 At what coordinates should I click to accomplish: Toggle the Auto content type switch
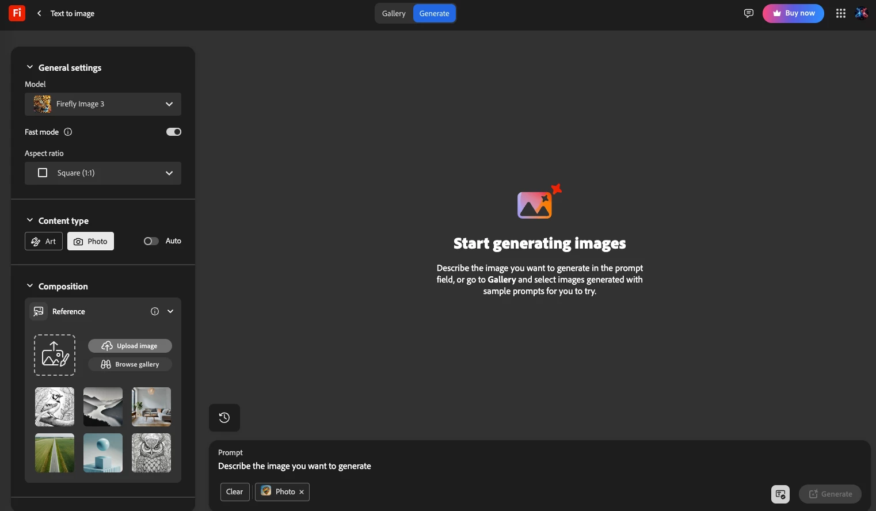coord(151,241)
